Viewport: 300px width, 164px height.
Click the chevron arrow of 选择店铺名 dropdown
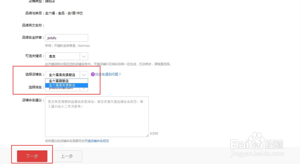84,75
